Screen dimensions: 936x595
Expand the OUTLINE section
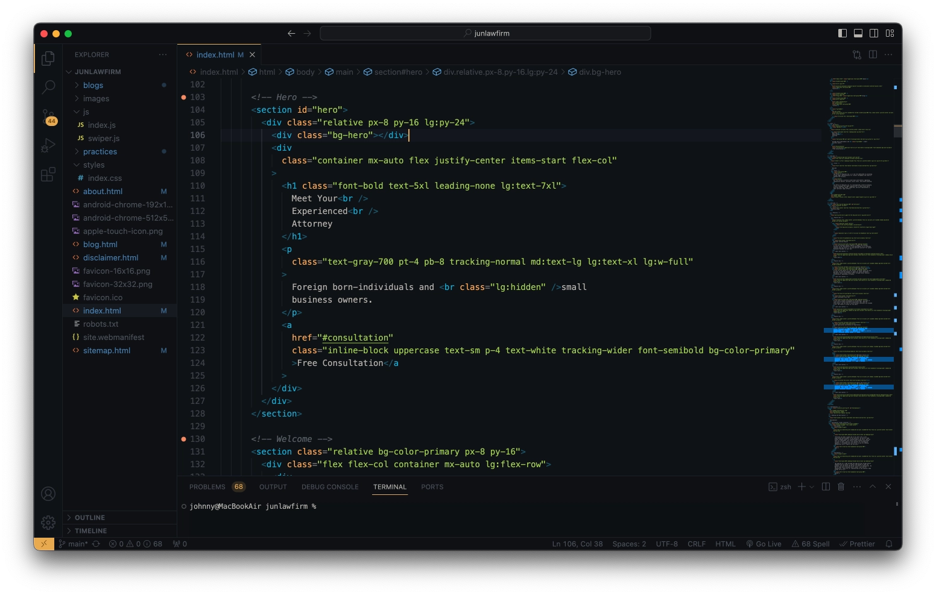coord(120,517)
